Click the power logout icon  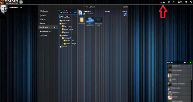click(x=186, y=2)
